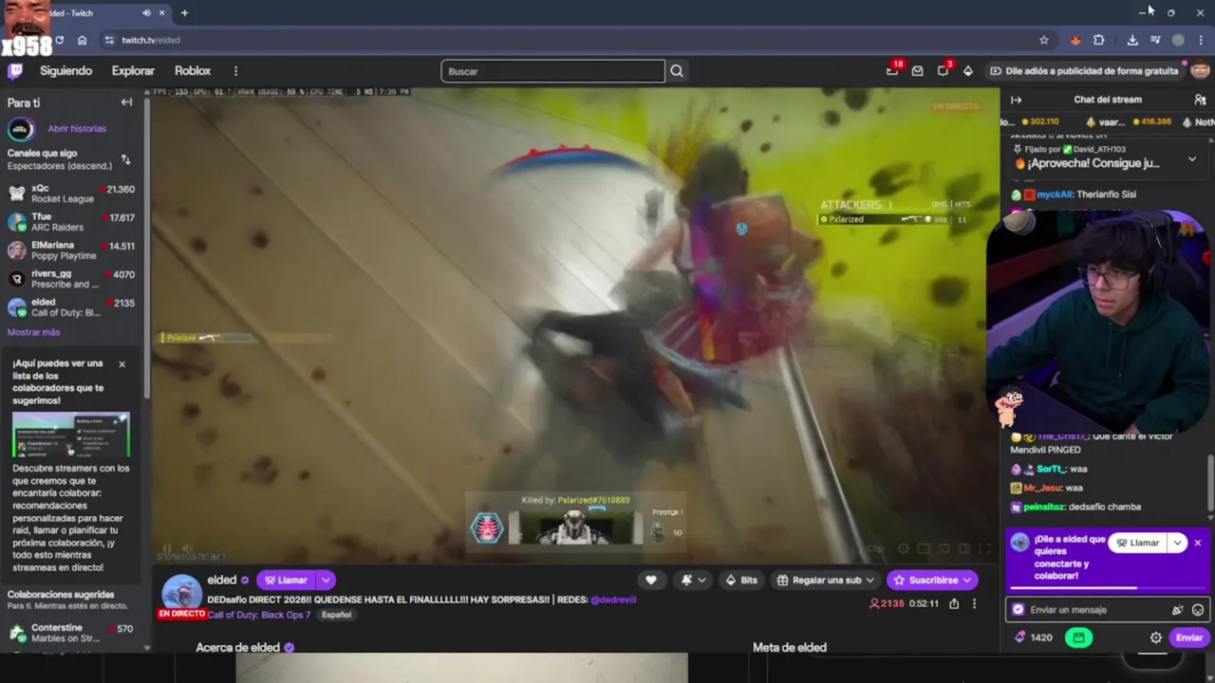Open the chat identity badge icon in message box

[1019, 610]
